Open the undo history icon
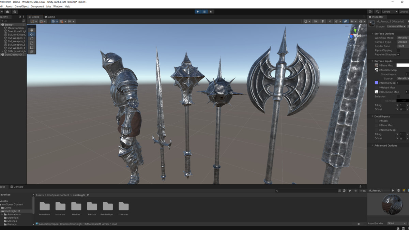 click(370, 12)
